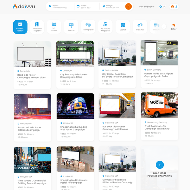Image resolution: width=190 pixels, height=190 pixels.
Task: Open Shopping Mall inside Ads Poster title
Action: [x=74, y=181]
